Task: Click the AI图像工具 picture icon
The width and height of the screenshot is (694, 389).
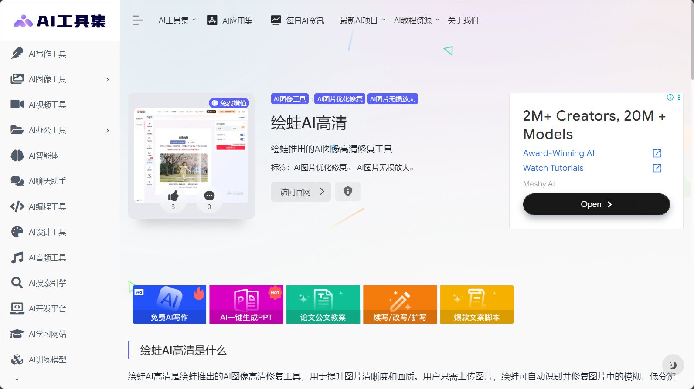Action: click(17, 79)
